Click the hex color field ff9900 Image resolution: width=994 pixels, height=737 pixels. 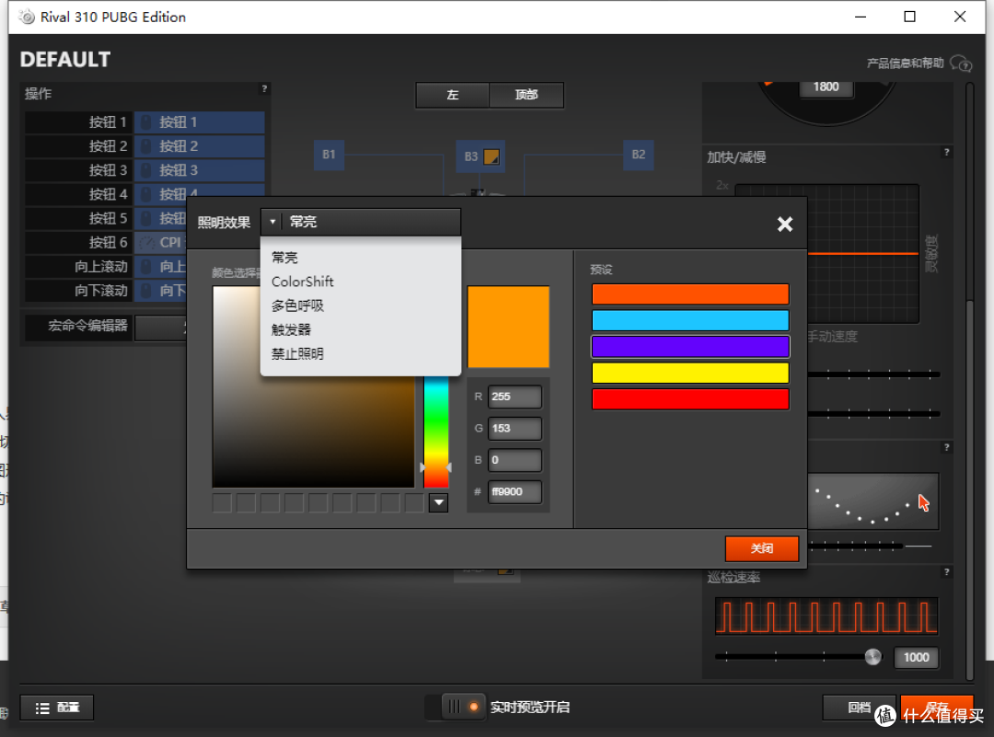coord(514,491)
